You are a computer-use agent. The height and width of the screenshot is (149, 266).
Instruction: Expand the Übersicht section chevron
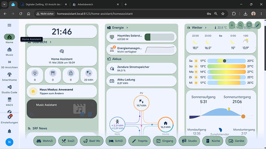click(x=51, y=42)
